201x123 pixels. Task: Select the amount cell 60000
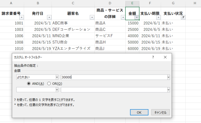[x=132, y=49]
